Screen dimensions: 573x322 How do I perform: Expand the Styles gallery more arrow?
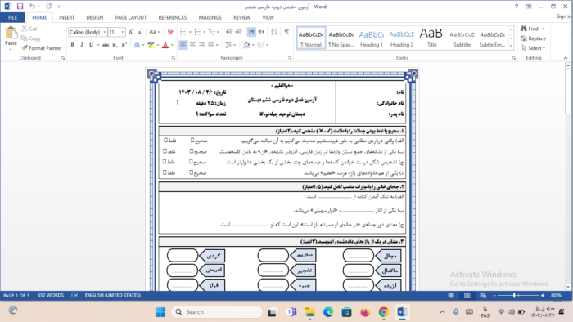(x=511, y=47)
